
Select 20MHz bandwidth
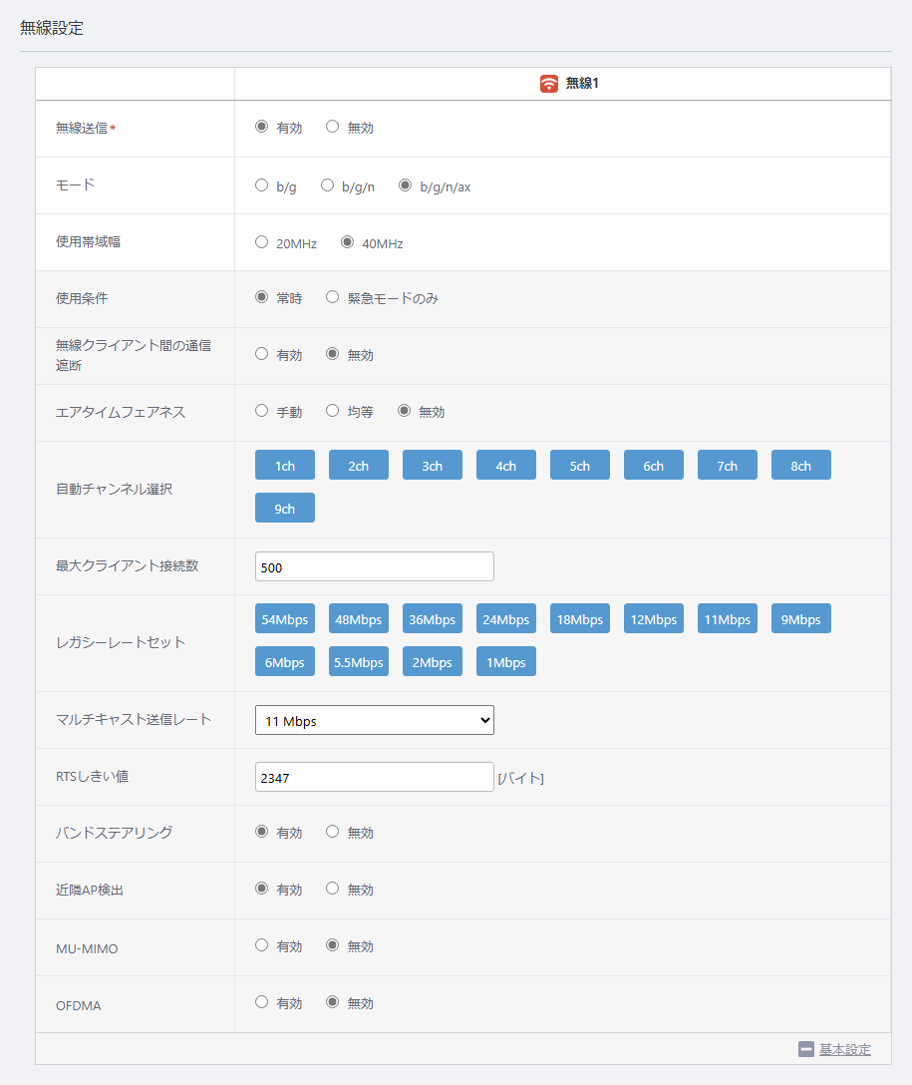(261, 242)
